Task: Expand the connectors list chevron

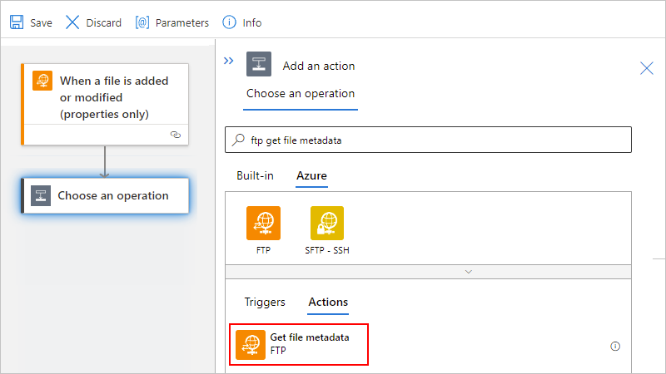Action: click(469, 271)
